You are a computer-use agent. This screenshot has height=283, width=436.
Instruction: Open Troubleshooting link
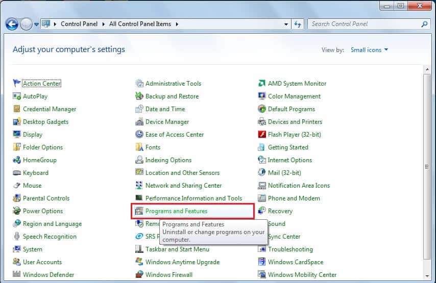point(290,249)
